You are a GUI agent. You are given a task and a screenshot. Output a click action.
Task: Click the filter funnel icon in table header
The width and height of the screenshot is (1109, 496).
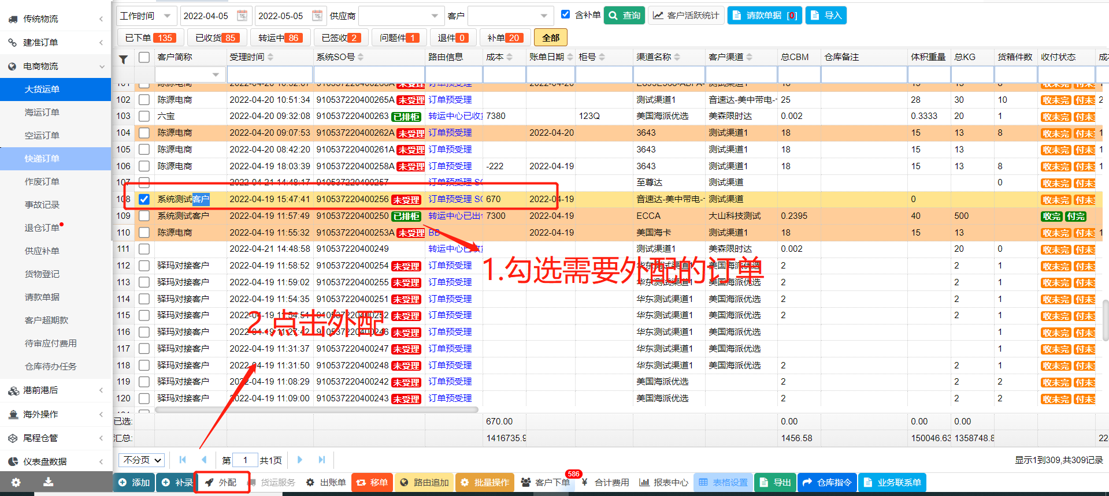click(123, 59)
